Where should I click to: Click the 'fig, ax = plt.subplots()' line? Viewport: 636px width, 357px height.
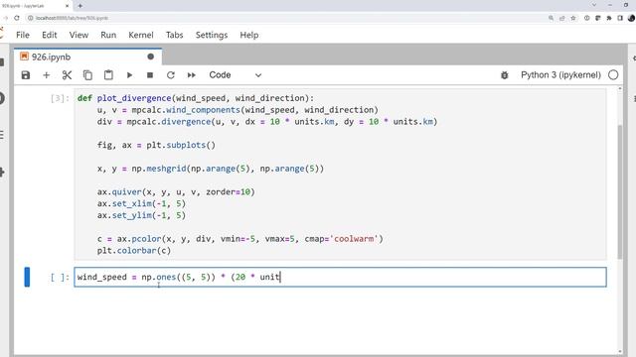pyautogui.click(x=156, y=146)
